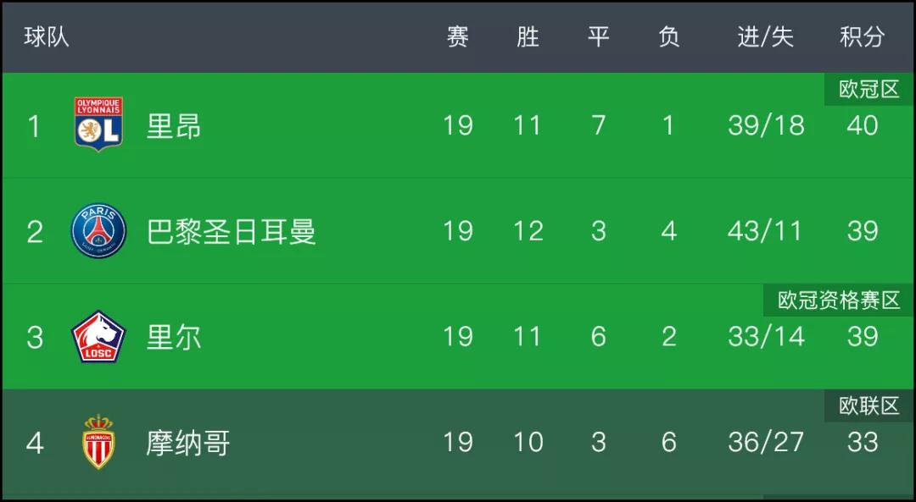Click the 欧冠区 zone label
916x502 pixels.
click(869, 89)
